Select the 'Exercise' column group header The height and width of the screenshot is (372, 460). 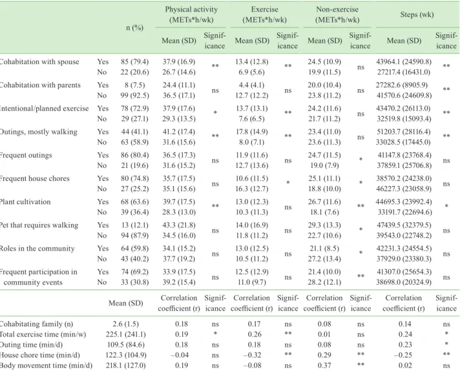point(265,9)
